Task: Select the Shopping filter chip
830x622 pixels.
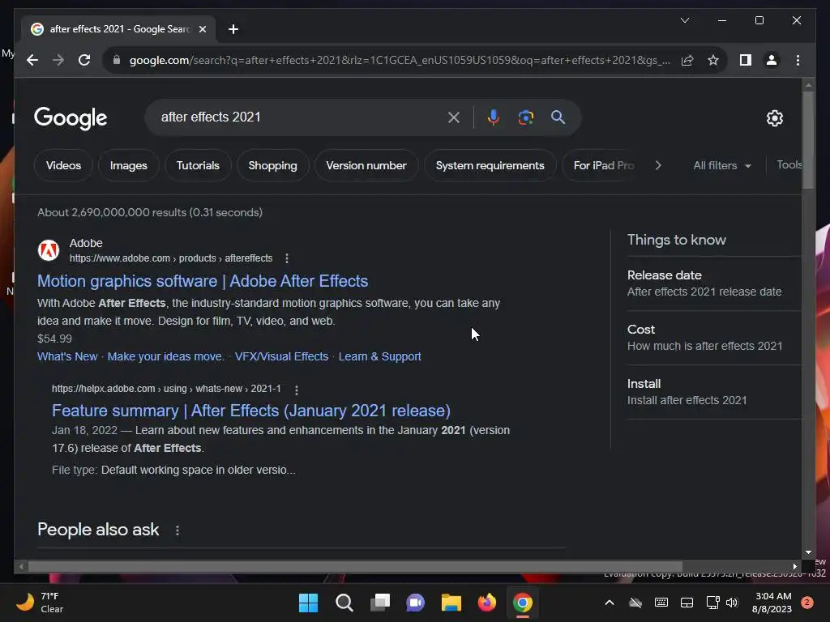Action: [272, 165]
